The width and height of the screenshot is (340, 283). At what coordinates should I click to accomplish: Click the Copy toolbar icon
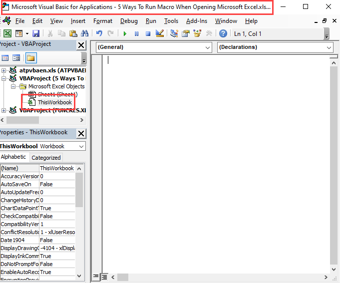(61, 33)
